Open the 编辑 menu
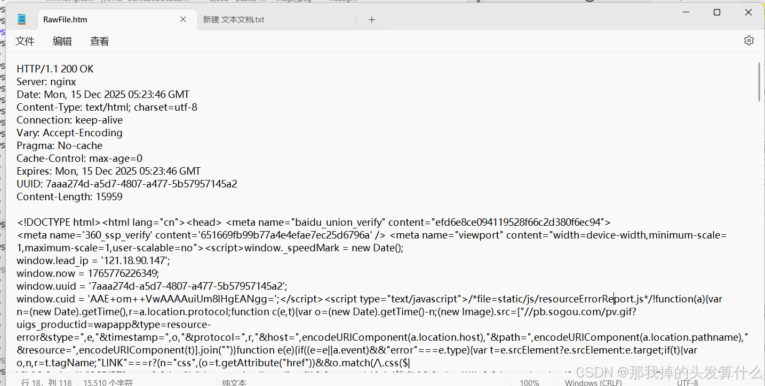Screen dimensions: 765x386 coord(62,41)
